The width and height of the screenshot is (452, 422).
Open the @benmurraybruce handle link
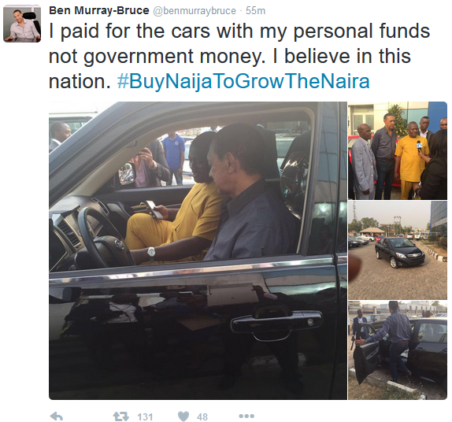pyautogui.click(x=194, y=11)
